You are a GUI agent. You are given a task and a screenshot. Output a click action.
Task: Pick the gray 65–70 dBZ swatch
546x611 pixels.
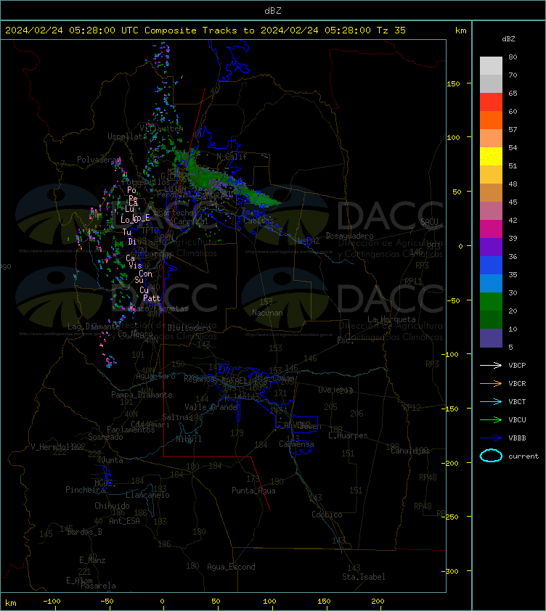point(491,83)
